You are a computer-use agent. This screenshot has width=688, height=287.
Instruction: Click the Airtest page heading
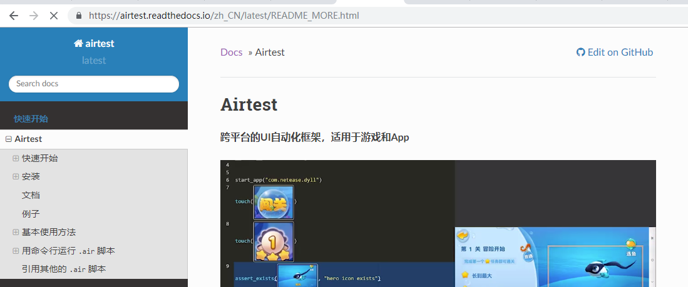[249, 104]
